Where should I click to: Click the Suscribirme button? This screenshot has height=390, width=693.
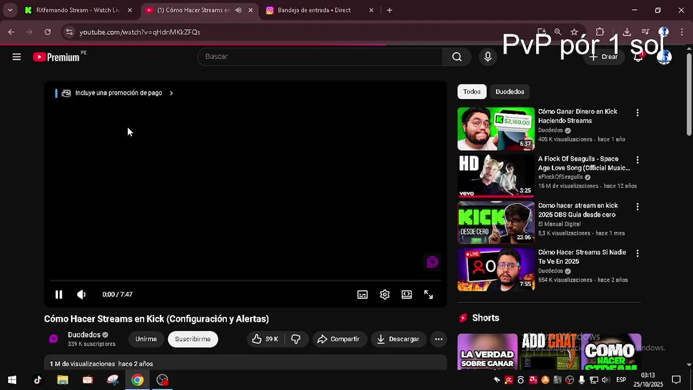[193, 339]
